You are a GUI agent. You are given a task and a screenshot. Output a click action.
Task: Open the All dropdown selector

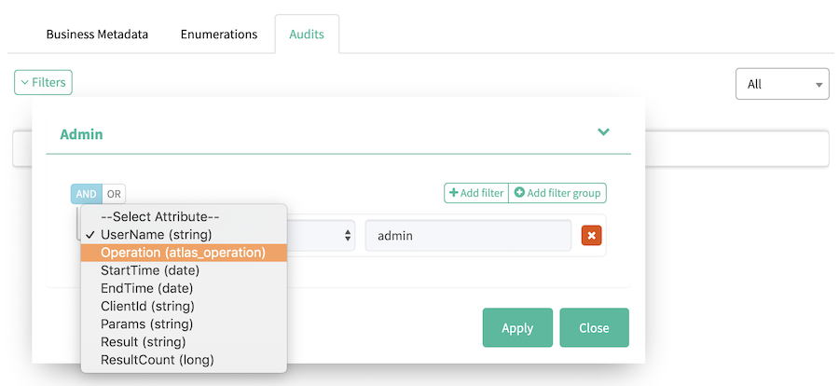pos(782,84)
